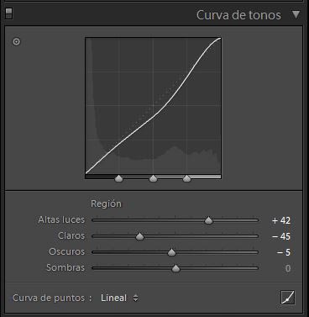Viewport: 309px width, 317px height.
Task: Click the Oscuros slider handle
Action: (x=171, y=252)
